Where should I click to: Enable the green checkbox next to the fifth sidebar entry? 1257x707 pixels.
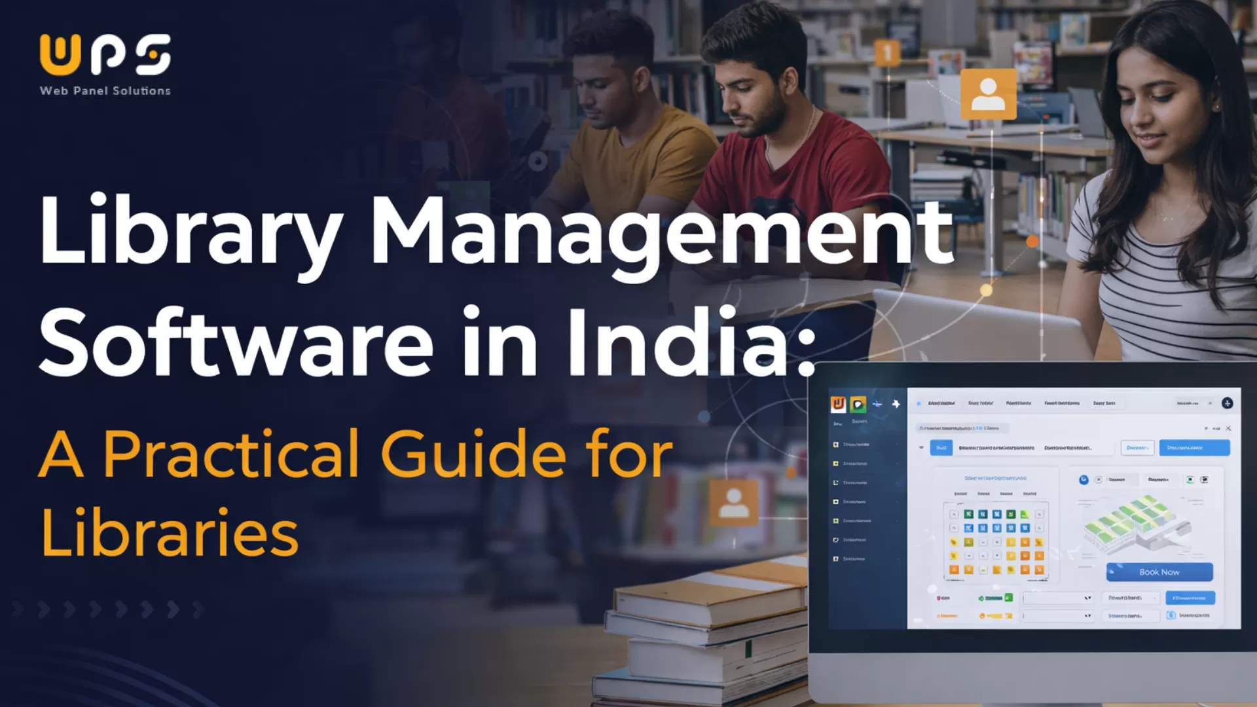836,520
